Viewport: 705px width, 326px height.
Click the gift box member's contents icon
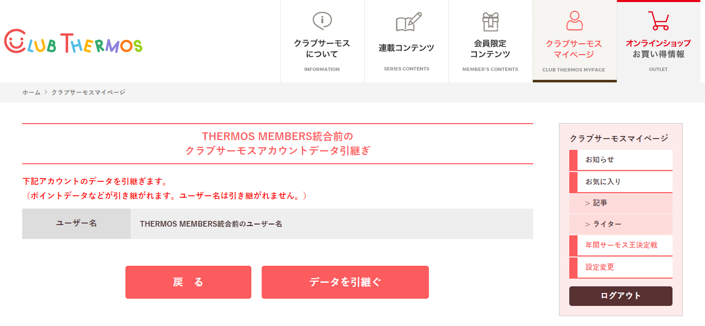pyautogui.click(x=490, y=21)
